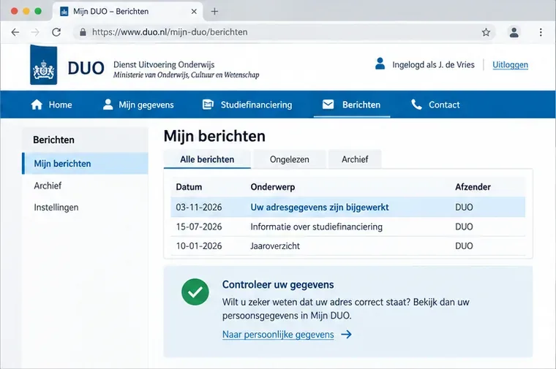Click the Studiefinanciering document icon

click(208, 104)
